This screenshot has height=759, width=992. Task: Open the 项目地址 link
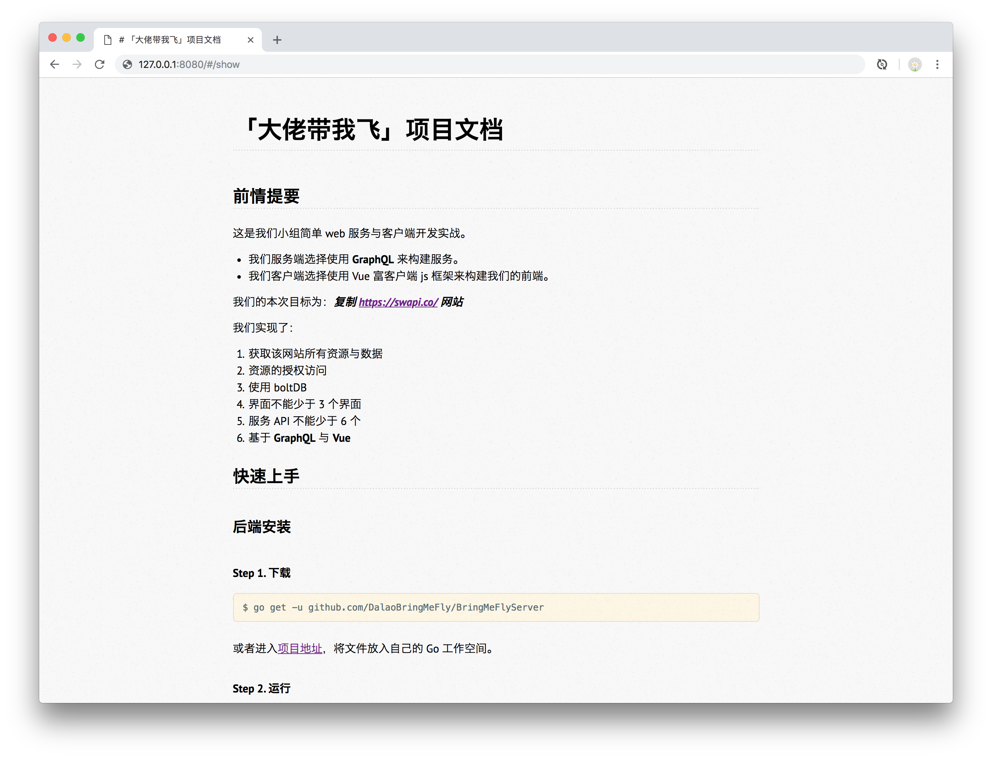click(300, 648)
